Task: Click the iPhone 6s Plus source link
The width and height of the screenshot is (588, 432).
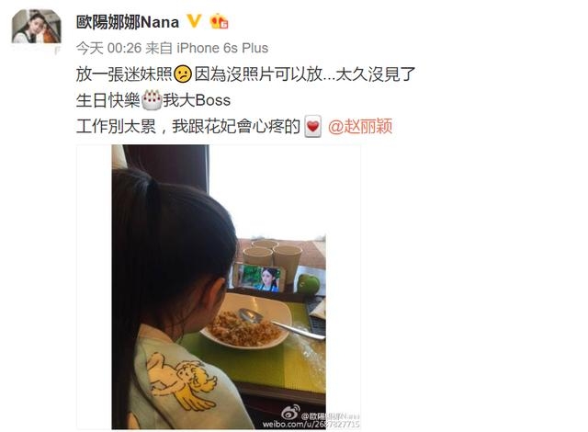Action: click(222, 48)
